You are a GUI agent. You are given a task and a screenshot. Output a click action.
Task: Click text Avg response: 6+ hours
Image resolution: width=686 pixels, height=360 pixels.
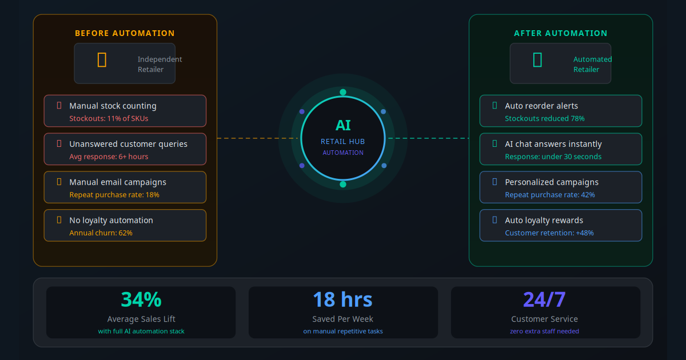[x=109, y=157]
